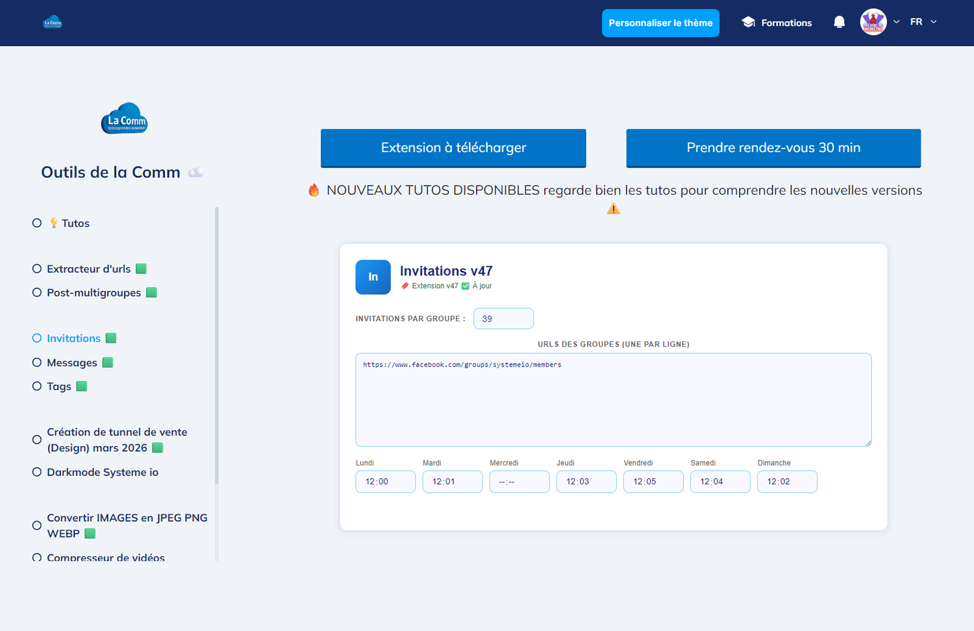Image resolution: width=974 pixels, height=631 pixels.
Task: Expand the FR language dropdown
Action: (x=923, y=22)
